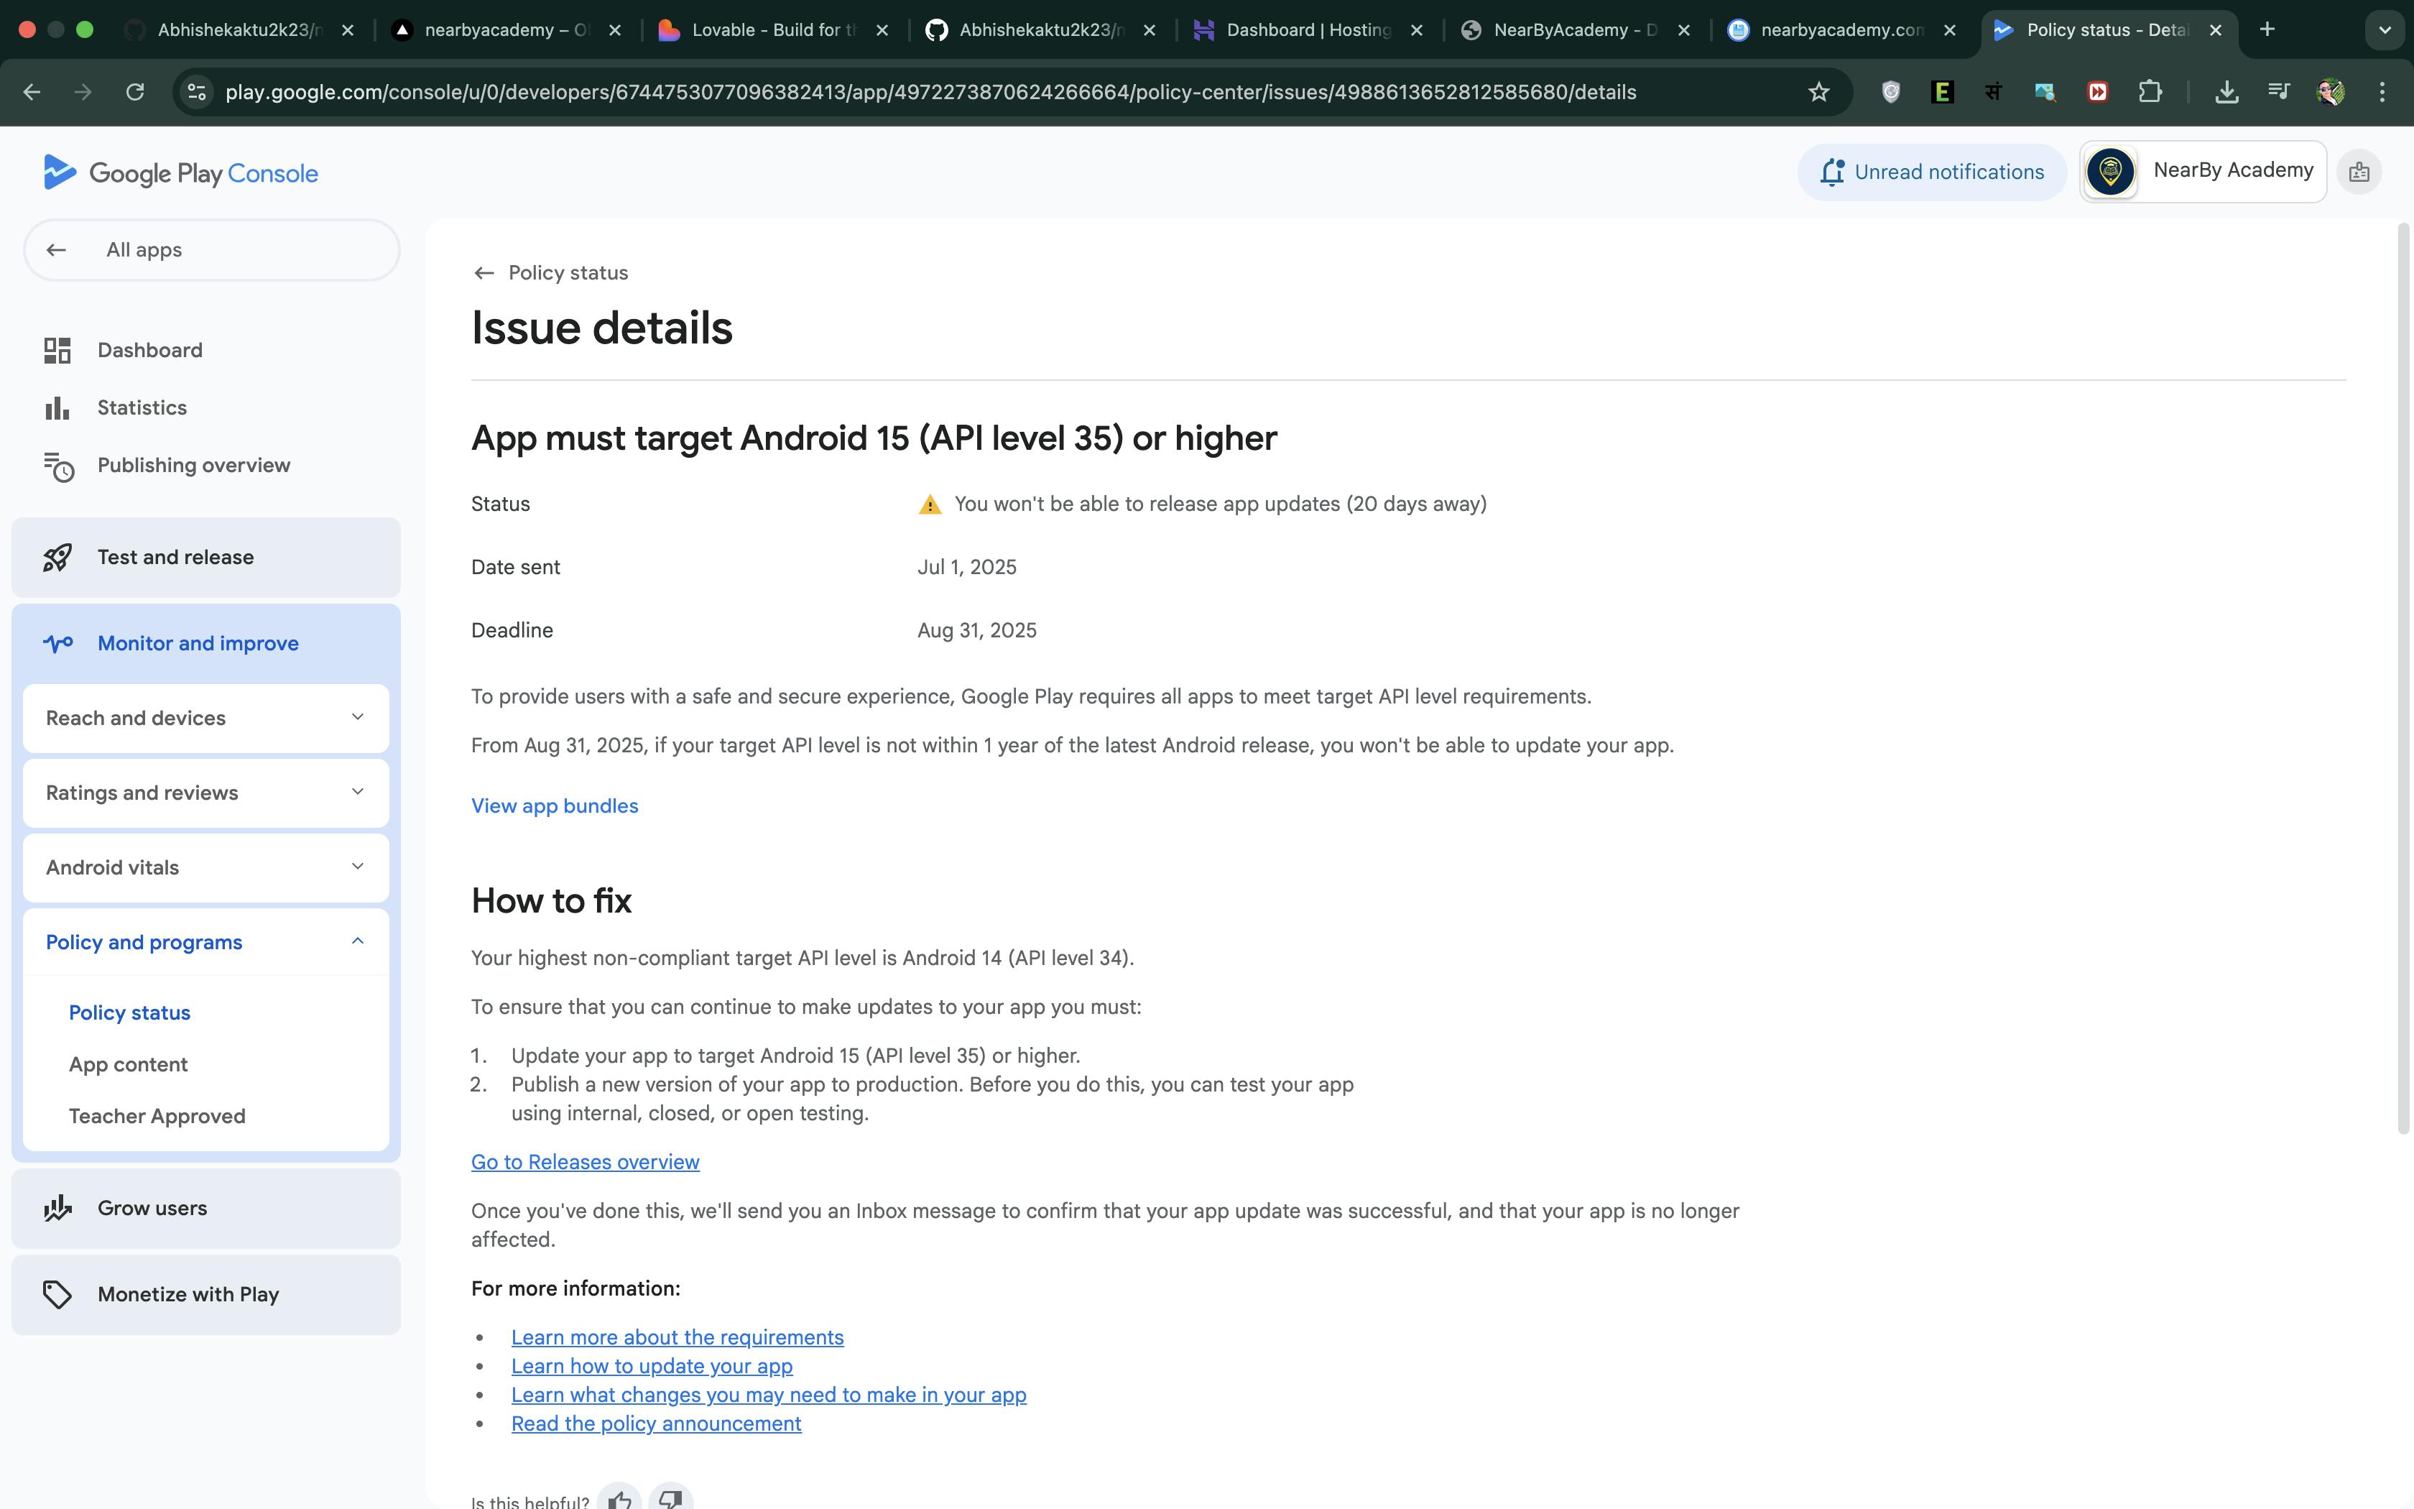Open the tab search dropdown arrow

click(2385, 30)
